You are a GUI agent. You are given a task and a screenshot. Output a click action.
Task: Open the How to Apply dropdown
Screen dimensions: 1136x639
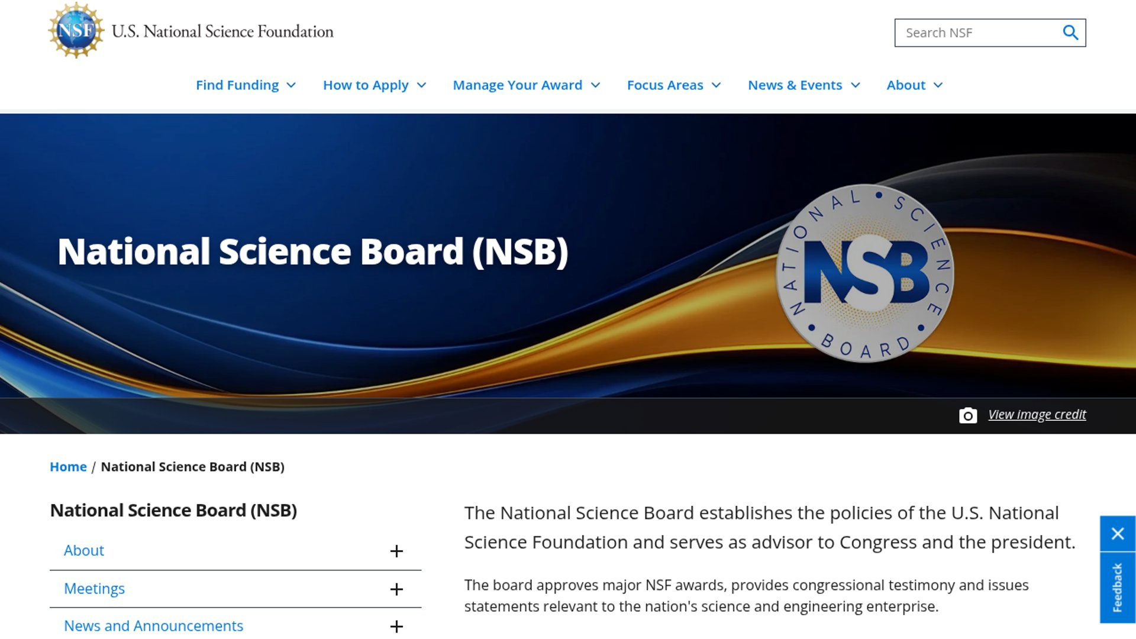coord(374,85)
